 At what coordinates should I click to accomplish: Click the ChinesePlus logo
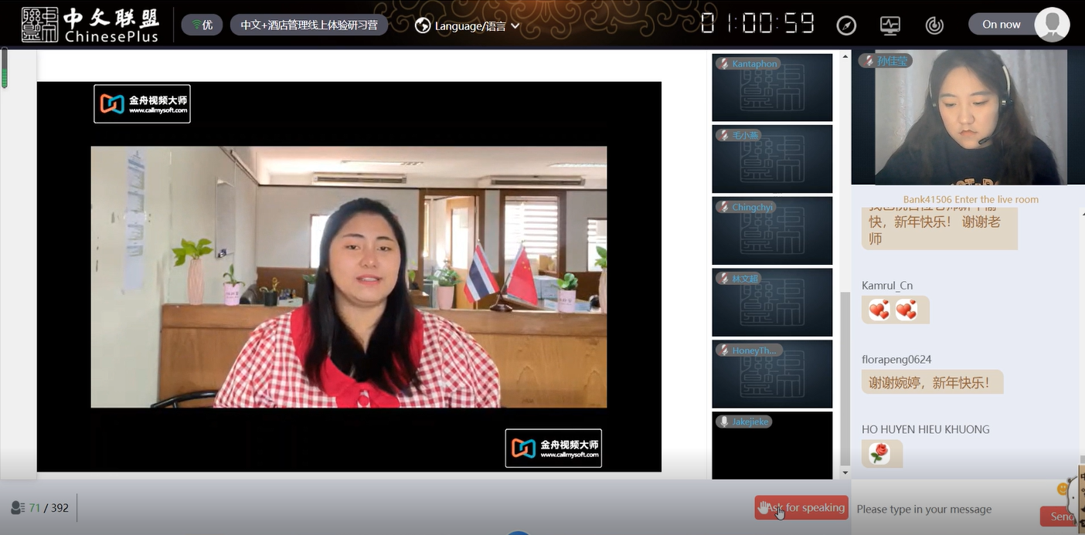pos(90,25)
